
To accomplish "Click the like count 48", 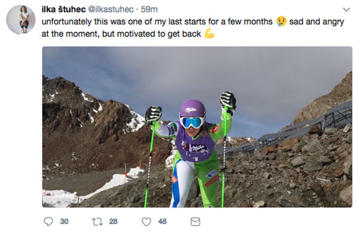I will coord(162,221).
